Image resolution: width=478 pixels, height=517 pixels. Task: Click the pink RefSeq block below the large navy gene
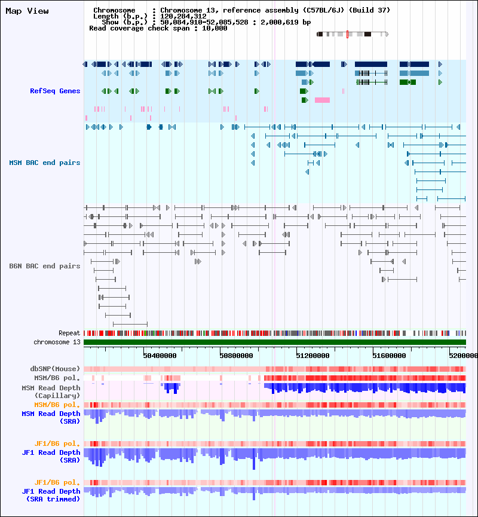click(x=322, y=100)
